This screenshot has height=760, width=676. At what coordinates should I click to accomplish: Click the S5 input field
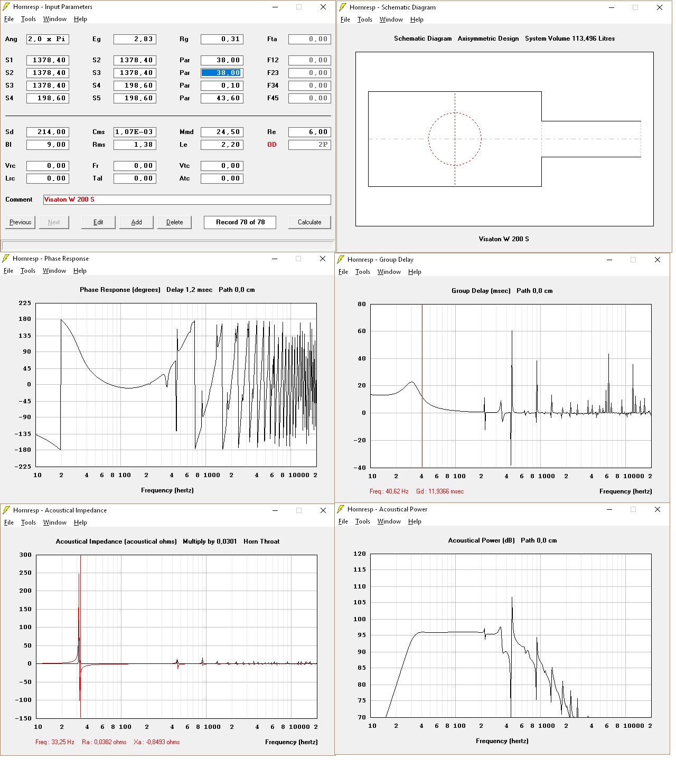pos(135,98)
